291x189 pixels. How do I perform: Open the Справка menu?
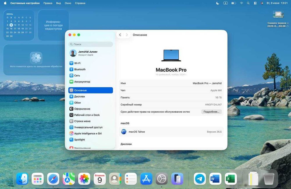pos(80,3)
